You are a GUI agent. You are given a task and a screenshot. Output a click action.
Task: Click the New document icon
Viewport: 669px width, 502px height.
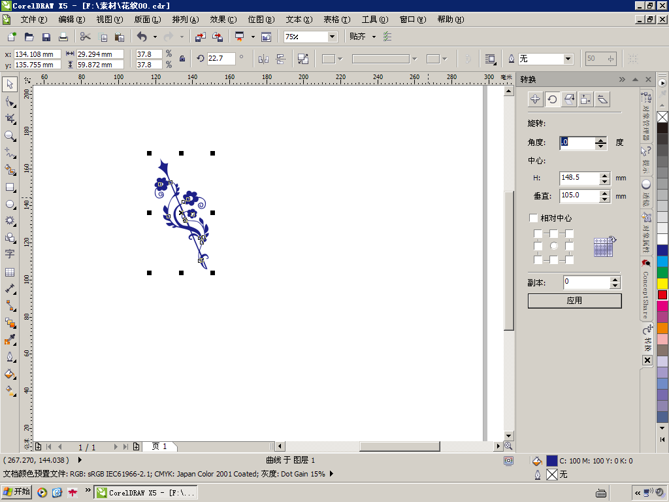[x=12, y=37]
